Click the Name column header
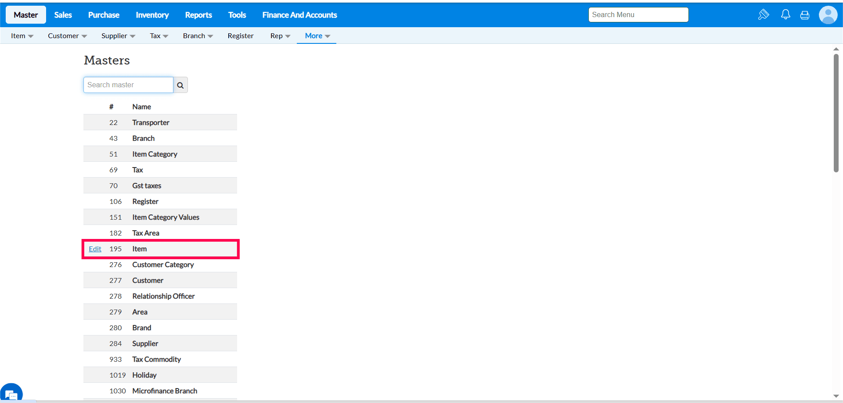843x403 pixels. click(141, 107)
